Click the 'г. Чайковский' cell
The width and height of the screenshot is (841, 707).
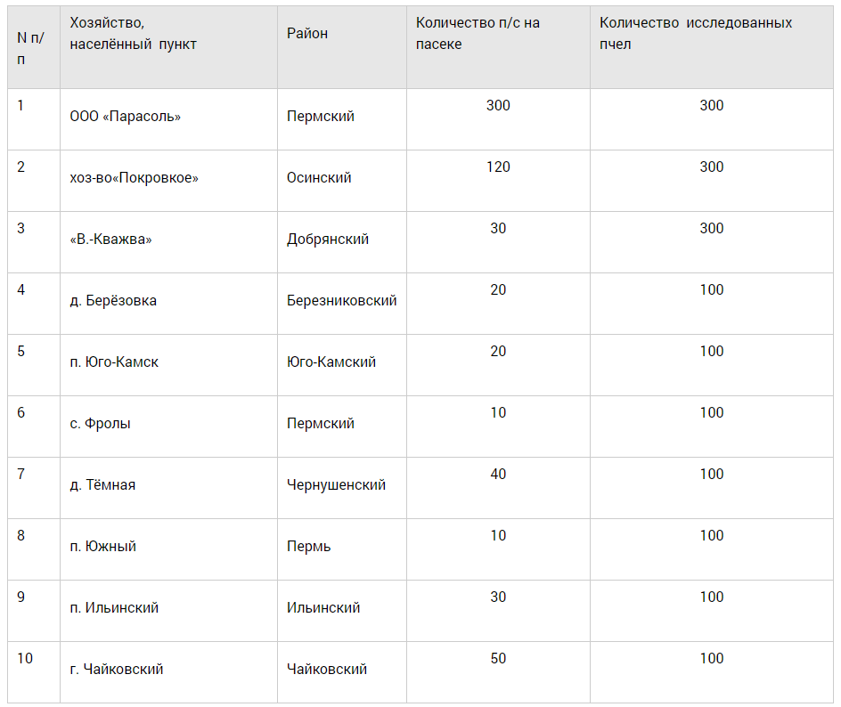(x=117, y=670)
